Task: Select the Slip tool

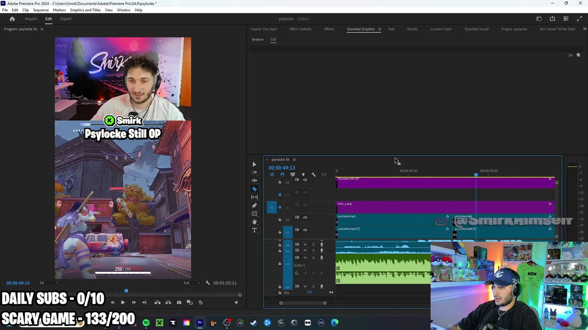Action: pos(254,197)
